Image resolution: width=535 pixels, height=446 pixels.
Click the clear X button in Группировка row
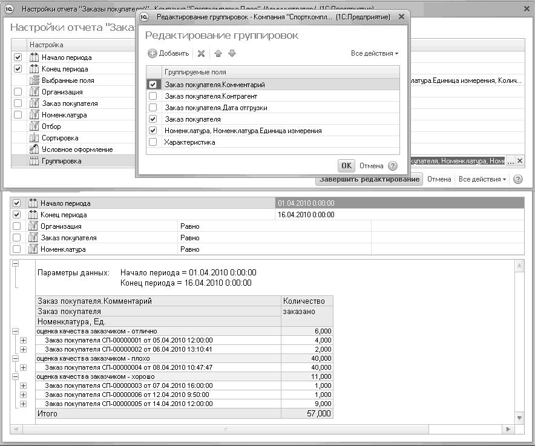coord(519,161)
